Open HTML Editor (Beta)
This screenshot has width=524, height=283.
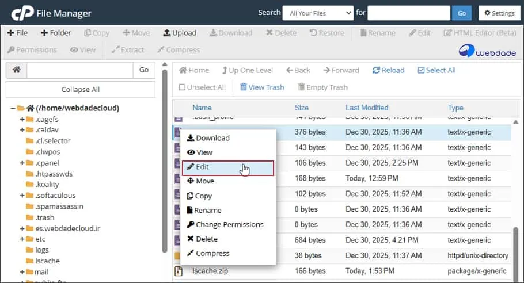480,33
